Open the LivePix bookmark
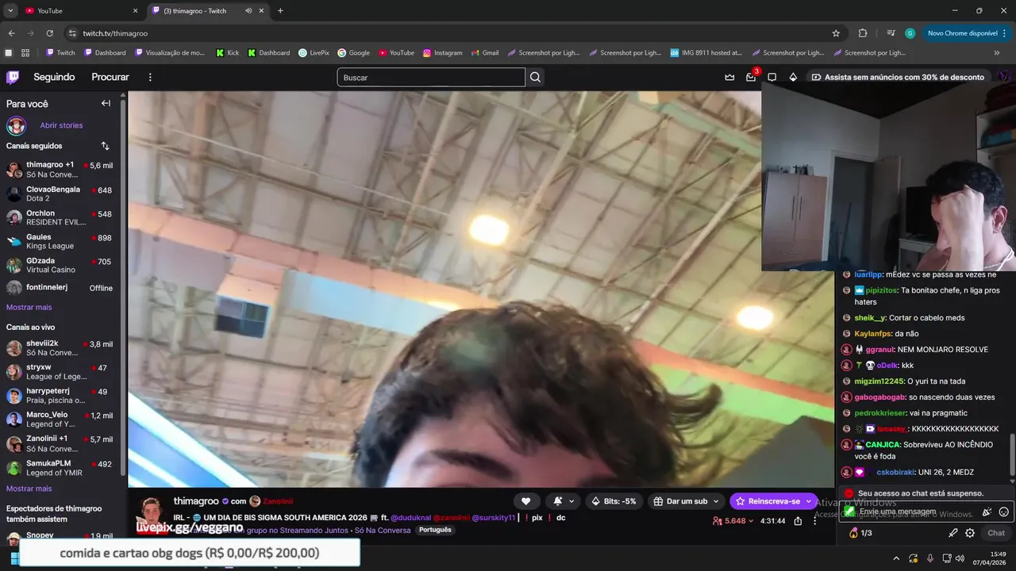 [x=314, y=53]
